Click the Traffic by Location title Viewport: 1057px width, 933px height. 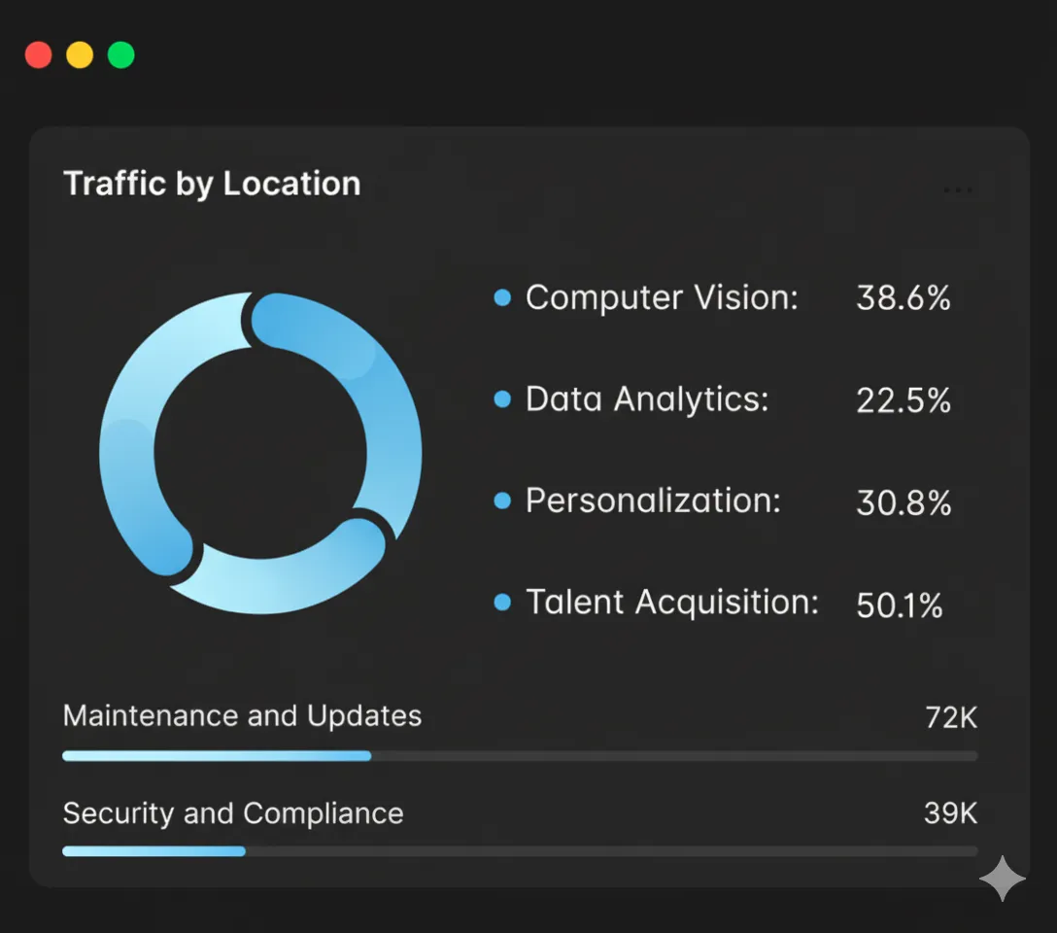[x=212, y=184]
